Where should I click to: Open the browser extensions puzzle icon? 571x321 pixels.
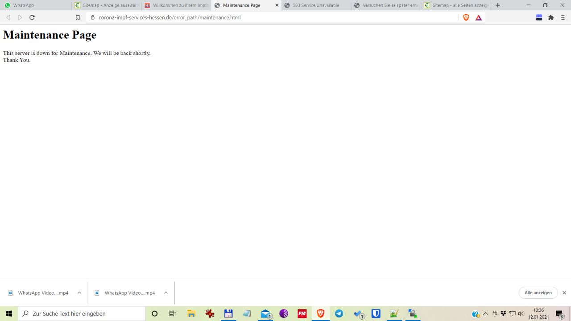[x=551, y=17]
